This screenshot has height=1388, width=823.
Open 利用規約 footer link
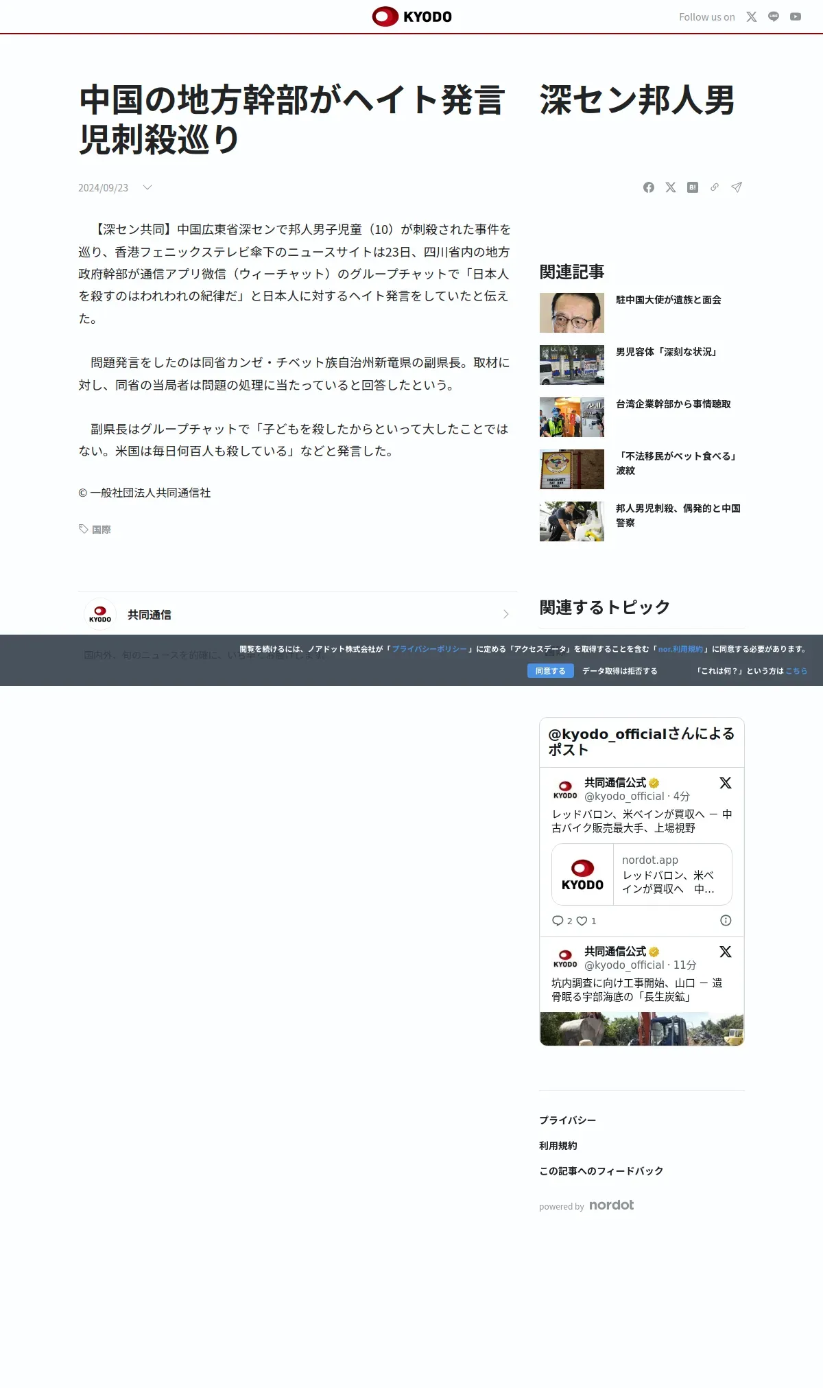coord(558,1146)
